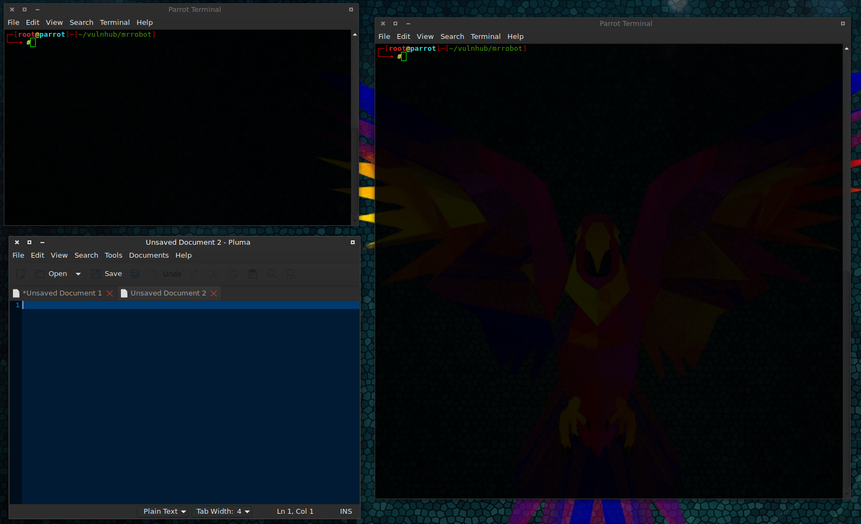Click the Save button in Pluma
Image resolution: width=861 pixels, height=524 pixels.
[107, 274]
